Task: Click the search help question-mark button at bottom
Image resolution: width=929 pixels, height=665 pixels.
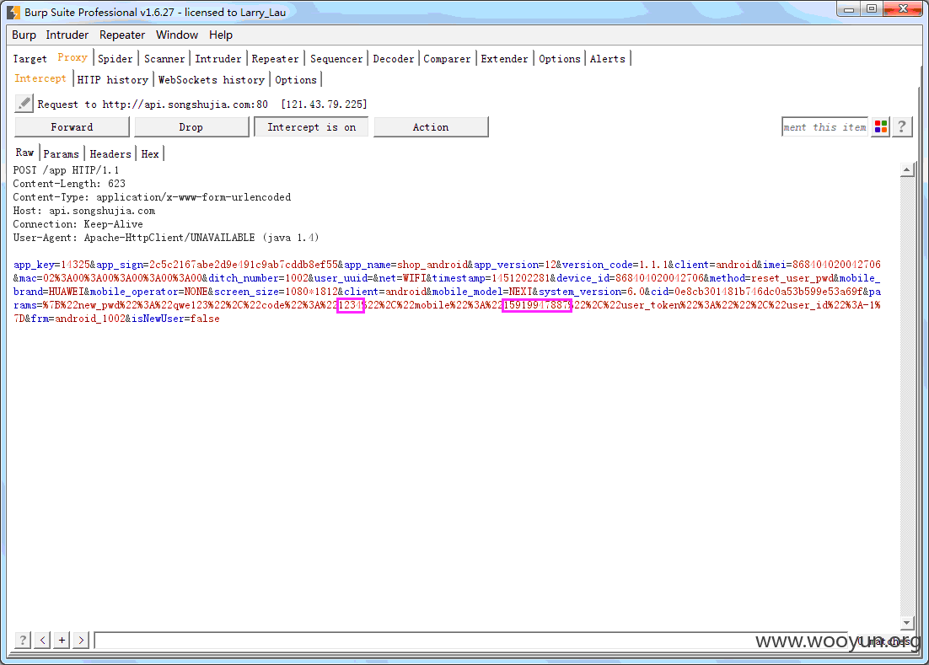Action: (23, 640)
